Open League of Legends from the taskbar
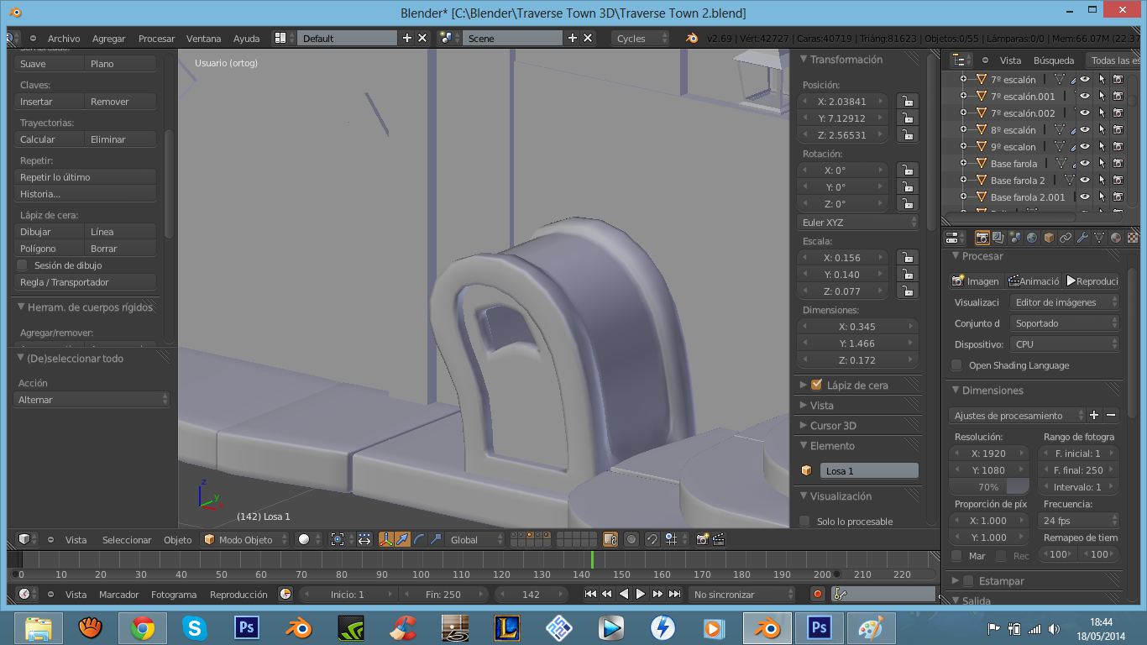Screen dimensions: 1147x645 coord(506,627)
